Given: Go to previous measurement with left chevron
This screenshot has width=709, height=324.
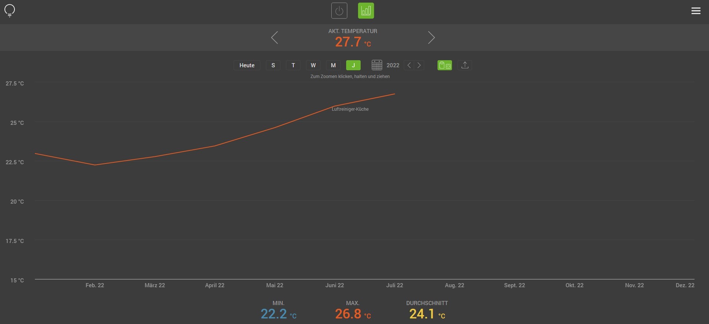Looking at the screenshot, I should coord(274,38).
